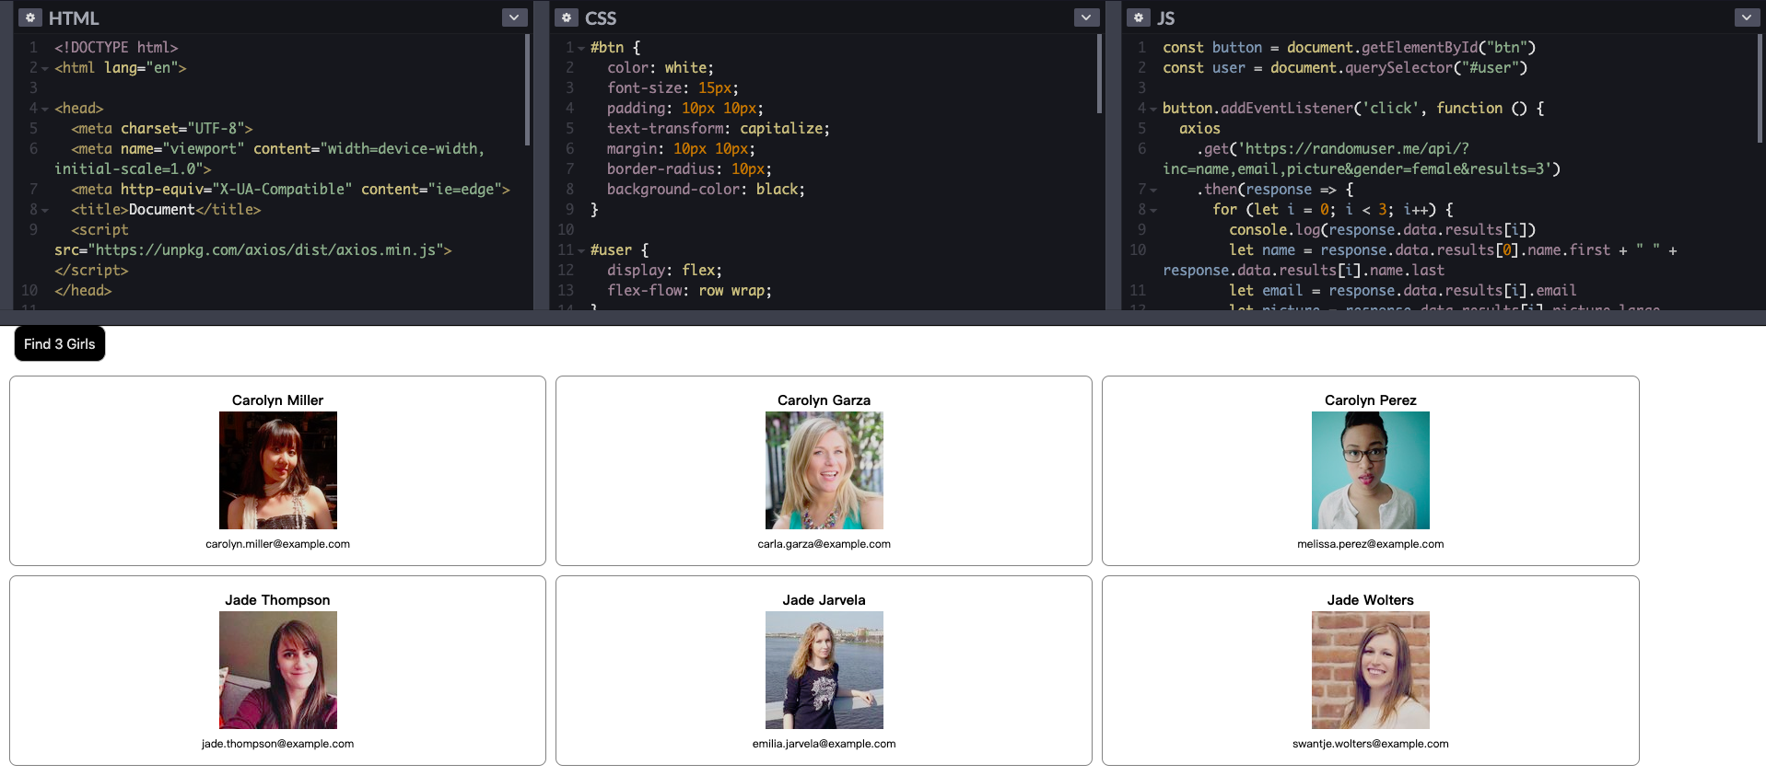Image resolution: width=1766 pixels, height=776 pixels.
Task: Click Jade Thompson's profile photo
Action: click(x=278, y=670)
